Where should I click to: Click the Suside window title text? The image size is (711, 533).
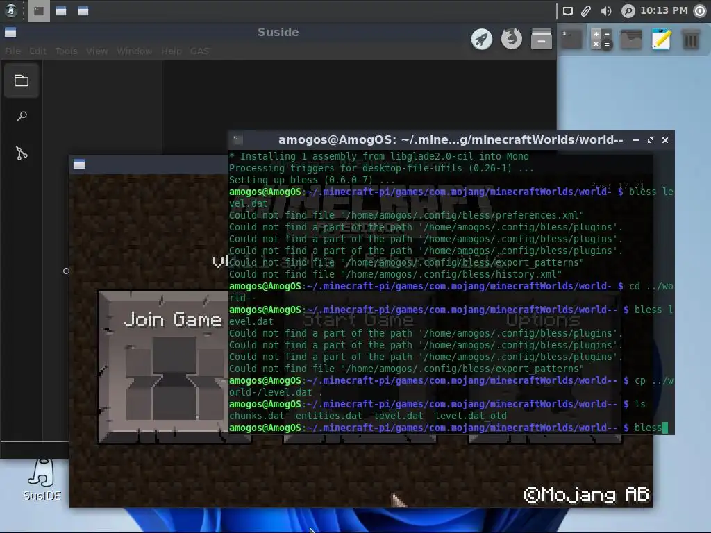pos(278,32)
